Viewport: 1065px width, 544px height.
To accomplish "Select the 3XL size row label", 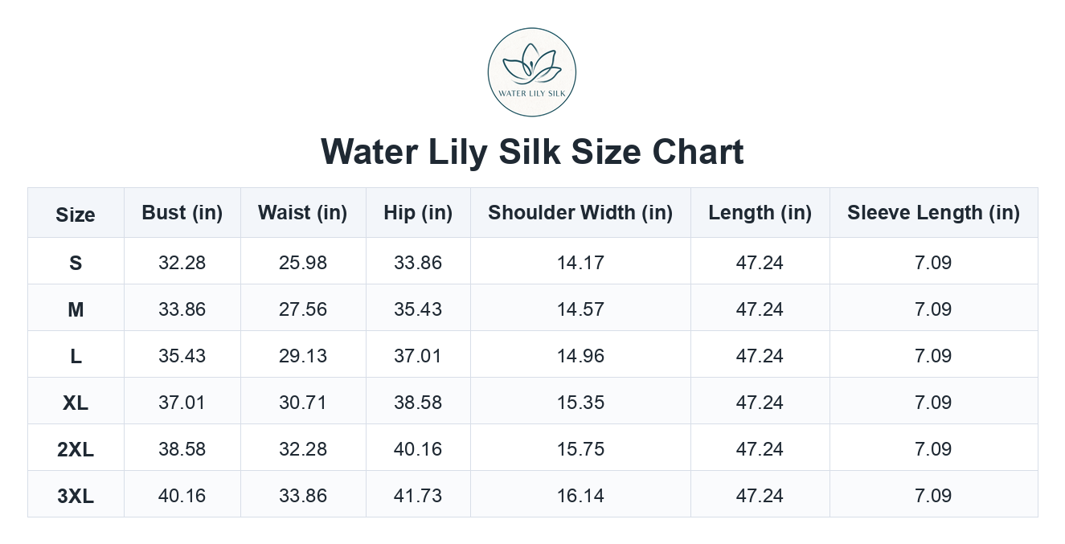I will tap(76, 496).
